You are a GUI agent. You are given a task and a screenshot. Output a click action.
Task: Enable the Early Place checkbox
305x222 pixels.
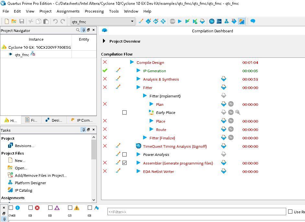pos(124,113)
